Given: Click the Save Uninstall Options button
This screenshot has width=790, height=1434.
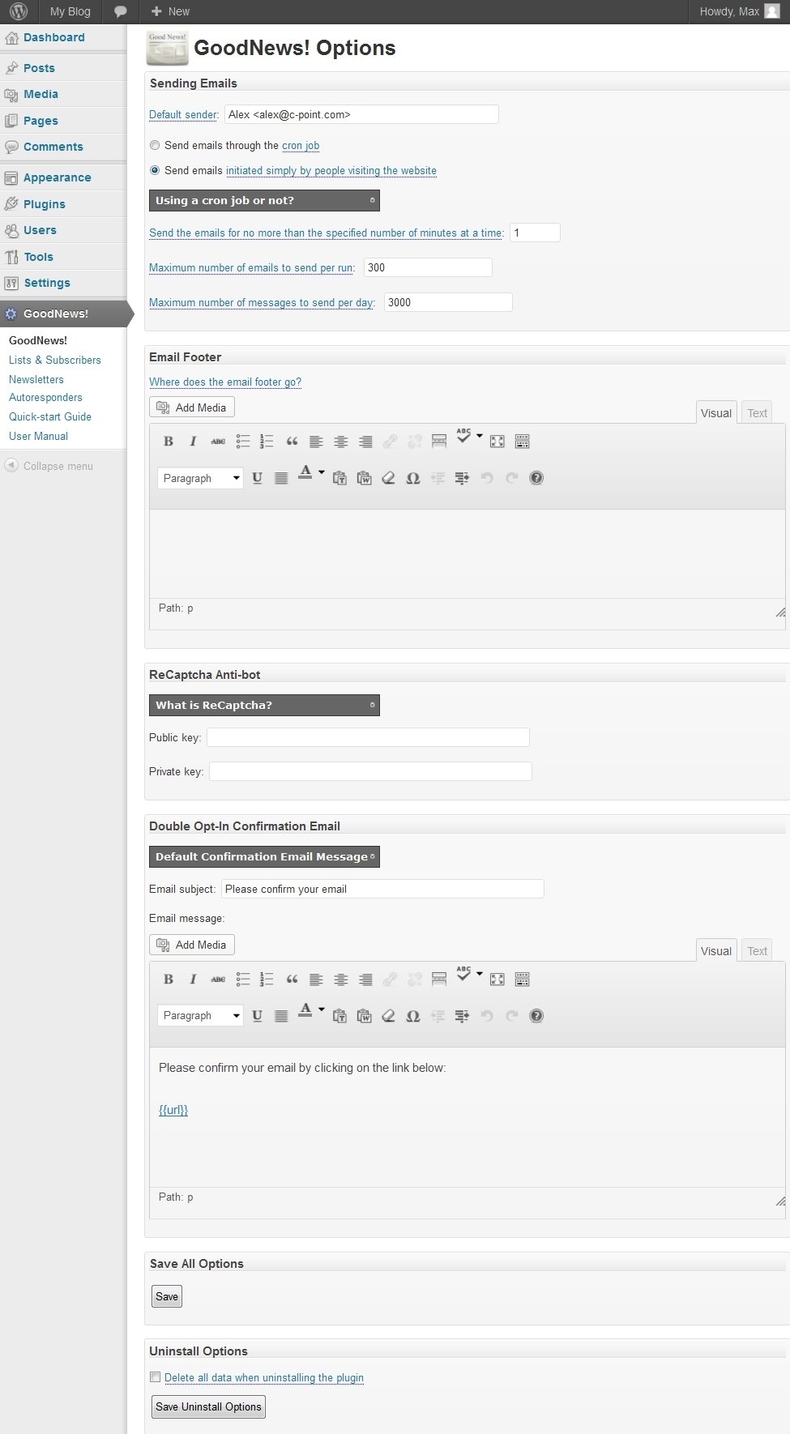Looking at the screenshot, I should [208, 1406].
